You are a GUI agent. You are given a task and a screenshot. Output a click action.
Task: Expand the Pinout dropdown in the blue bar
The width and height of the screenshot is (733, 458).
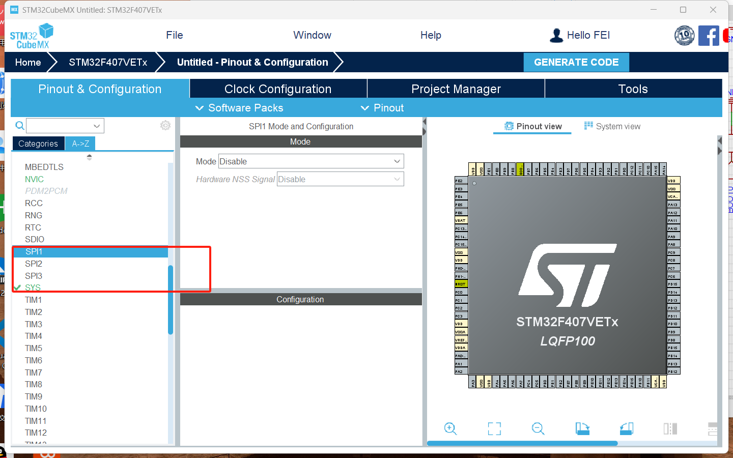(382, 108)
